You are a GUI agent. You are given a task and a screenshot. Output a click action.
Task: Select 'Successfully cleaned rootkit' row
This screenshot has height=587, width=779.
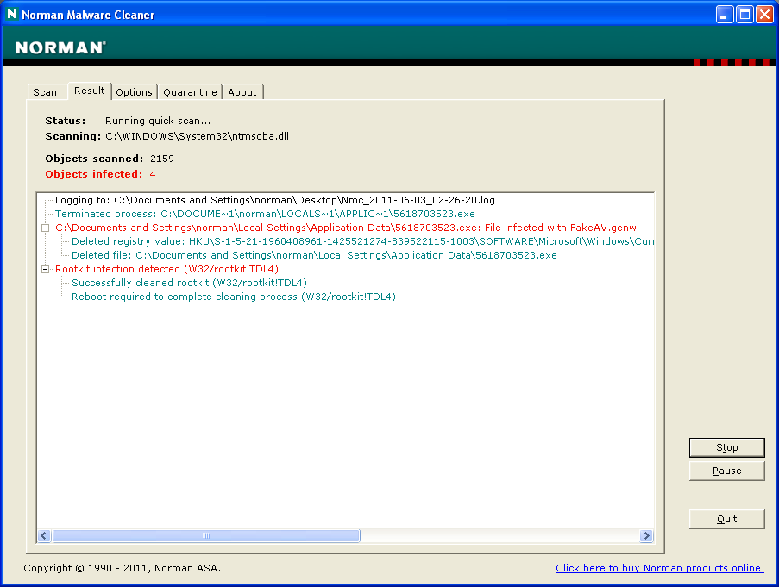tap(189, 283)
